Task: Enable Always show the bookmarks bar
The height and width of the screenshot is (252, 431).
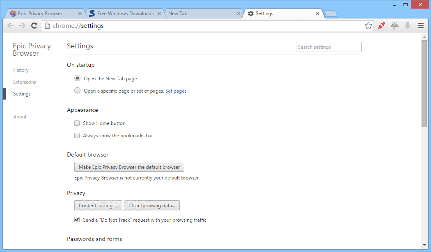Action: coord(77,135)
